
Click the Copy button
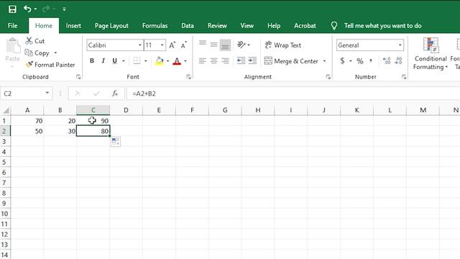37,53
